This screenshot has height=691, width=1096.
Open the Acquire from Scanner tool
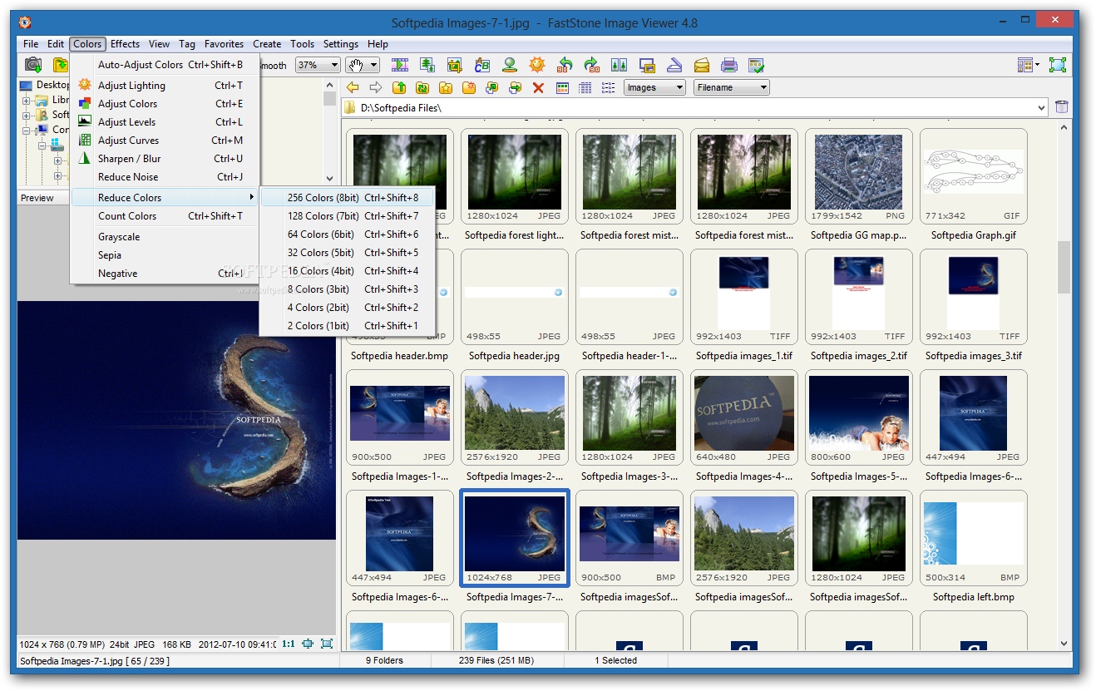tap(674, 64)
